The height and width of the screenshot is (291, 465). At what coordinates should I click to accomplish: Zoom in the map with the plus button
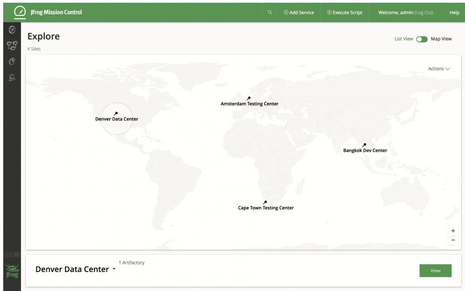[453, 231]
